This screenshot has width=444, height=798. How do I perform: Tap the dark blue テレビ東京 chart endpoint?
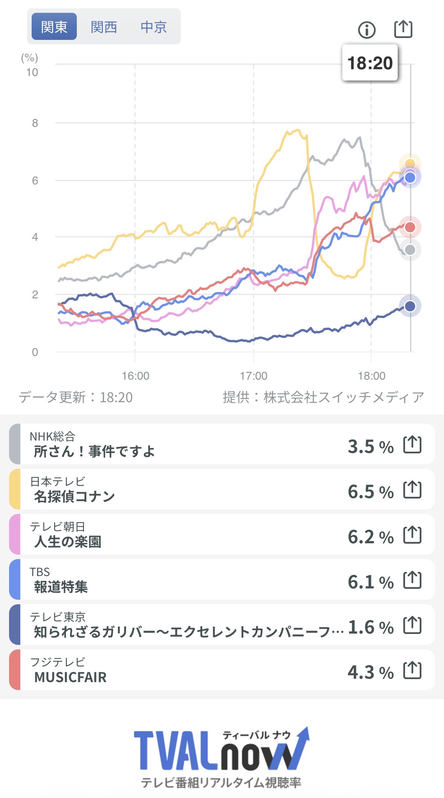tap(410, 306)
